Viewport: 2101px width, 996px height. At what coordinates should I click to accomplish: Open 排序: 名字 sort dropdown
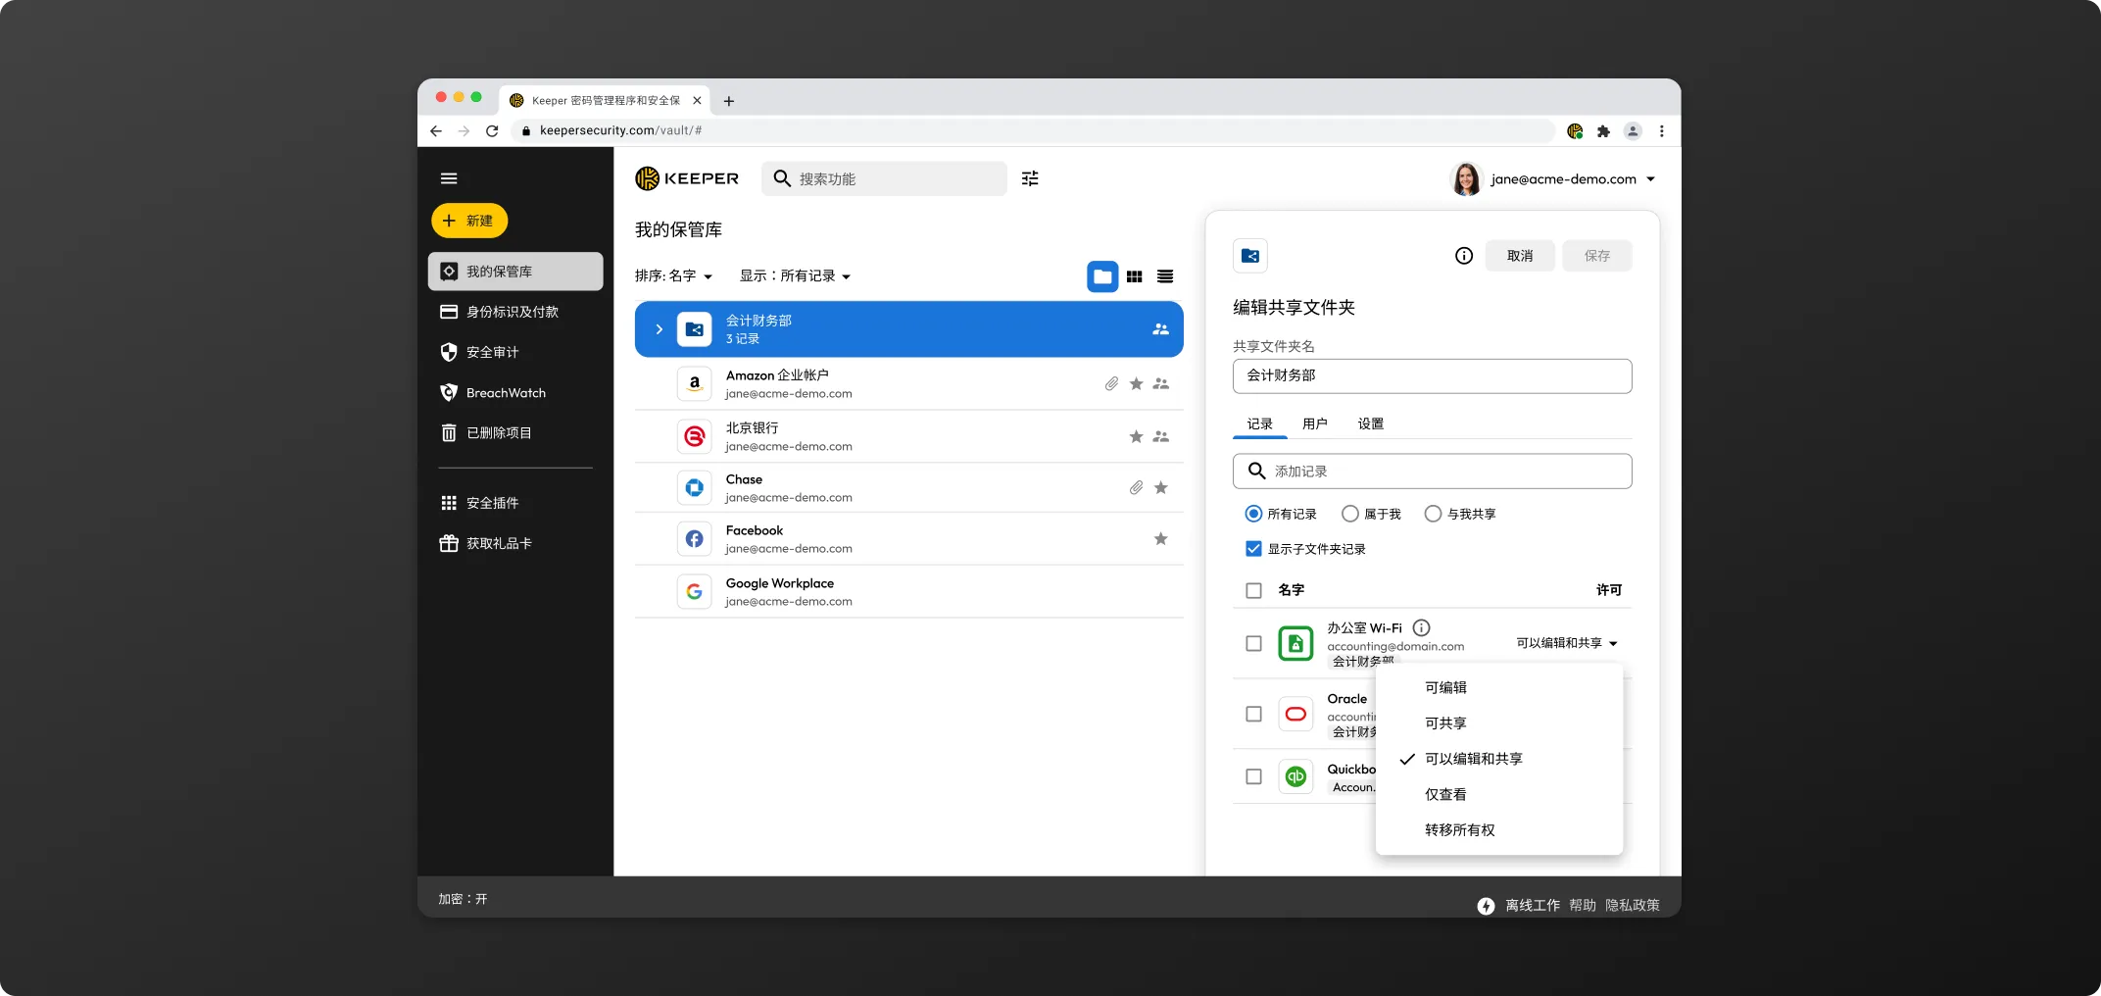[674, 276]
